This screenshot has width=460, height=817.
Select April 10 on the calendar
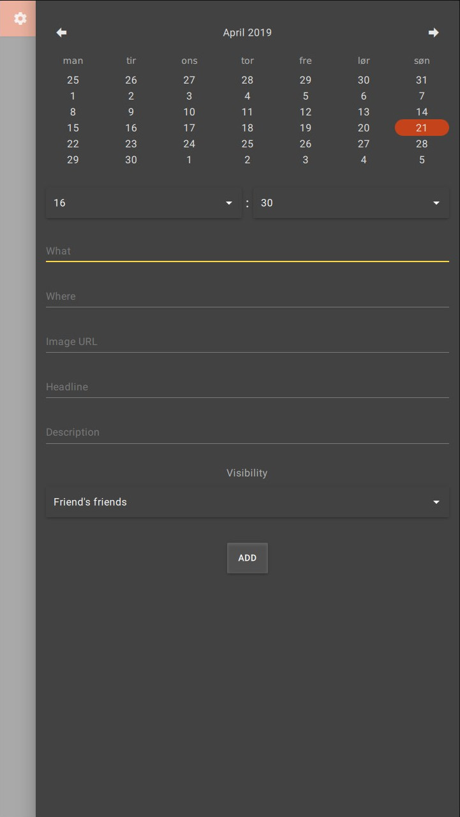point(189,112)
